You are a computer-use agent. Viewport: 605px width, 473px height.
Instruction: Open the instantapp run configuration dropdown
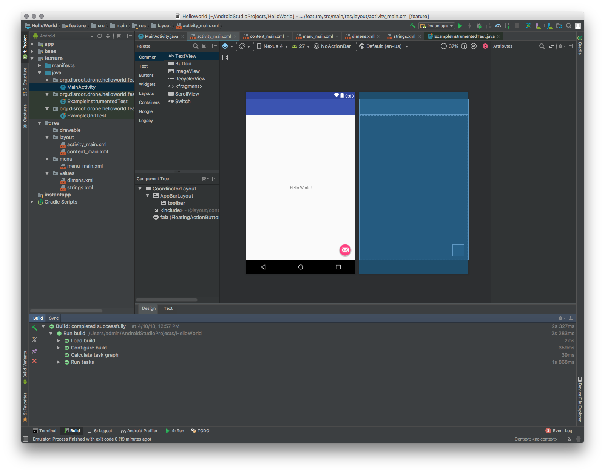point(437,26)
